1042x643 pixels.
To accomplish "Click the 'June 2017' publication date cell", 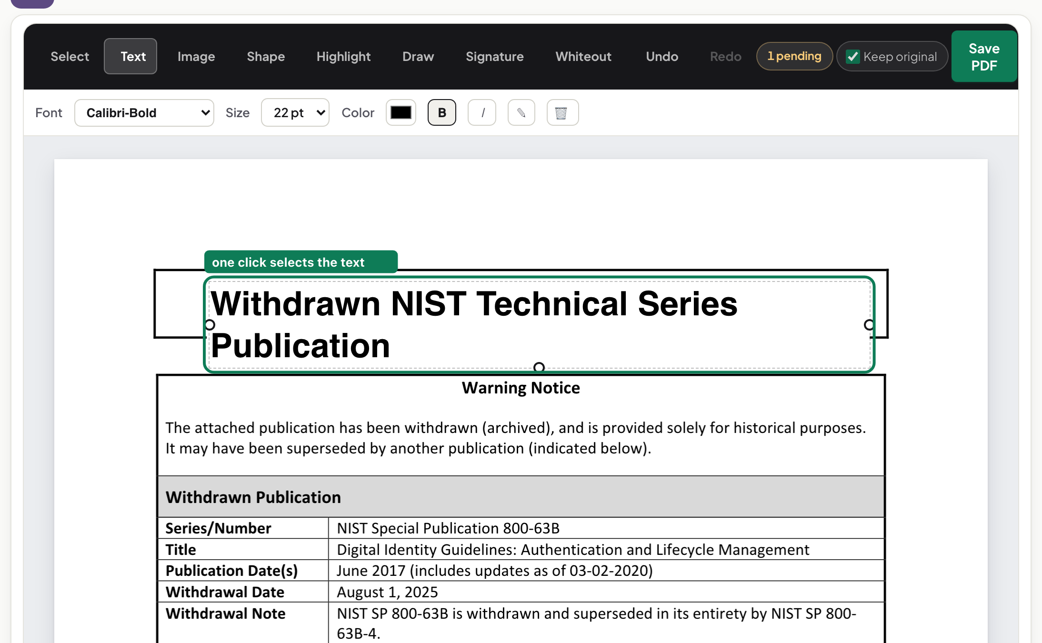I will point(495,571).
